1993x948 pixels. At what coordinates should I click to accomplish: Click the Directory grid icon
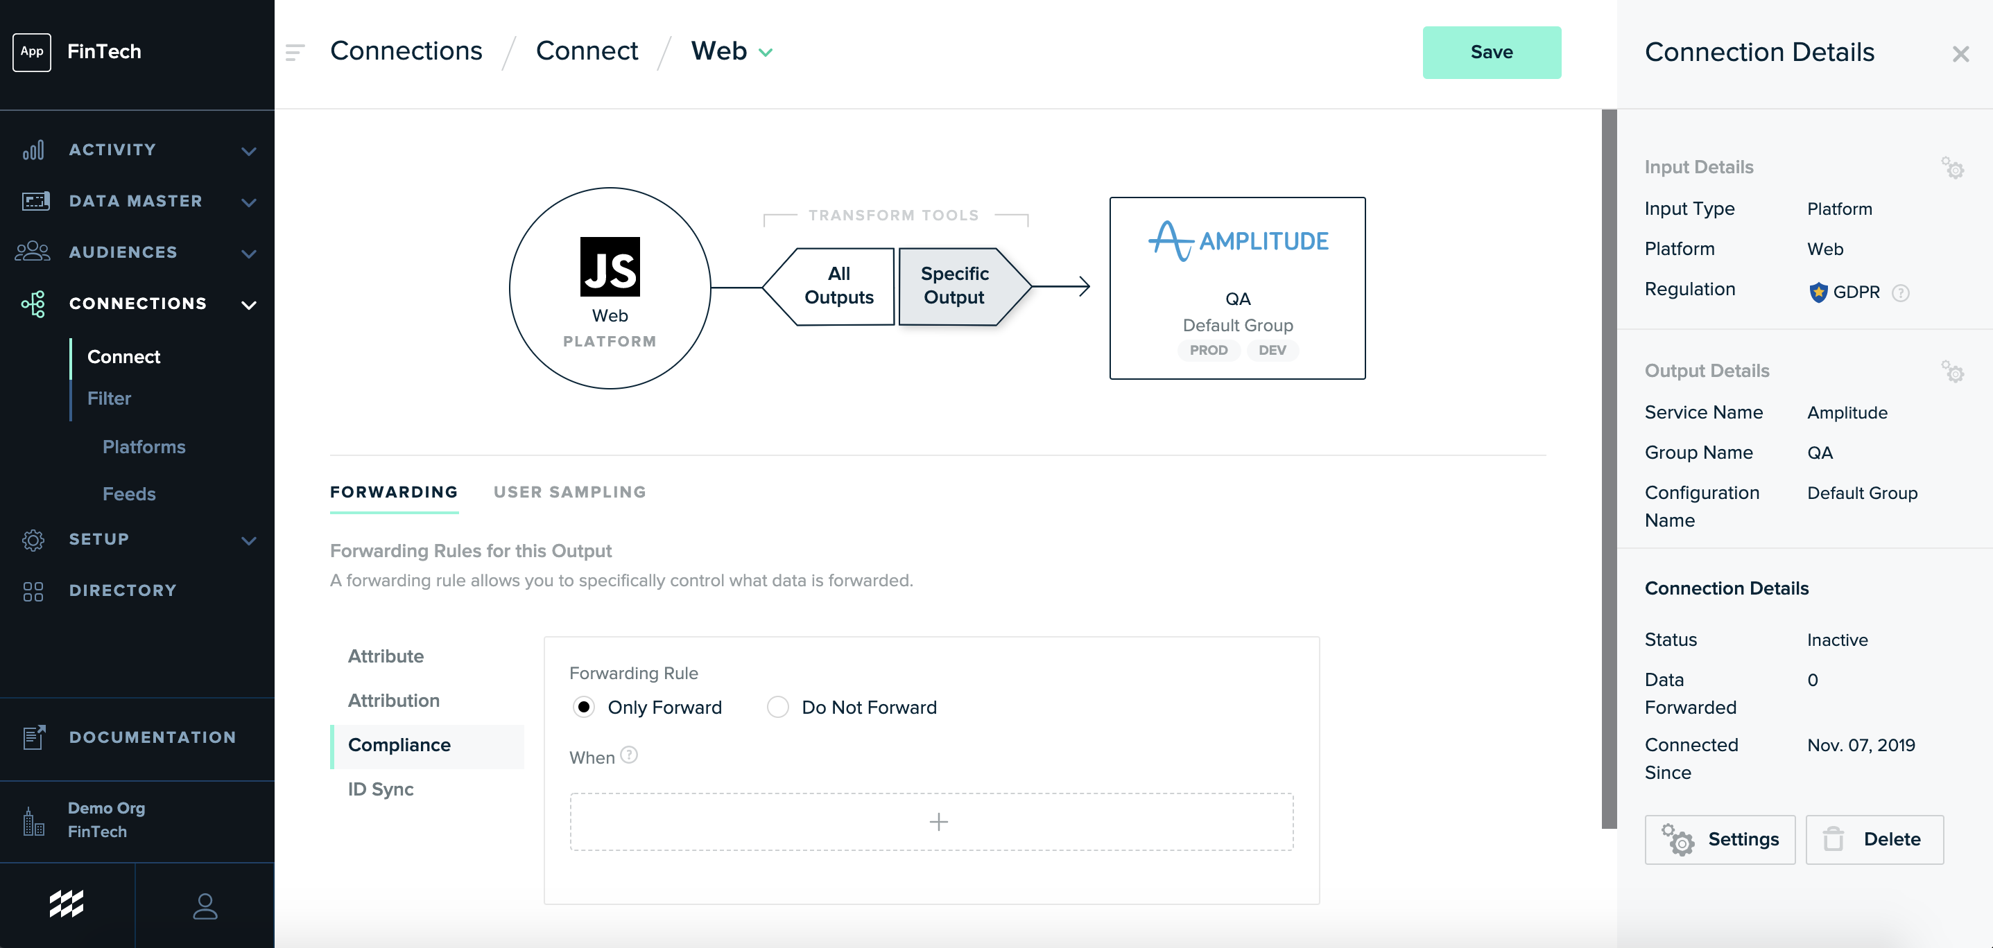pyautogui.click(x=33, y=592)
